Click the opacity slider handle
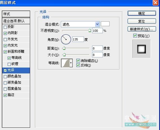The height and width of the screenshot is (130, 160). [90, 30]
